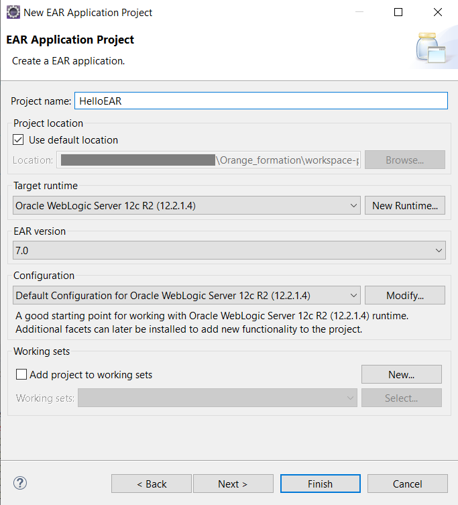Screen dimensions: 458x505
Task: Click the 'Project location' group label
Action: click(48, 123)
